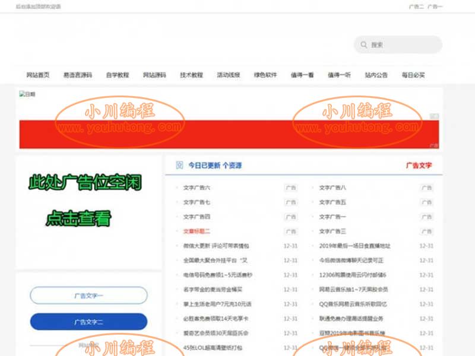This screenshot has height=356, width=475.
Task: Open the 值得一听 nav item
Action: (339, 75)
